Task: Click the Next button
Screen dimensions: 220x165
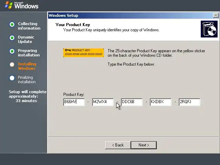Action: pos(144,145)
